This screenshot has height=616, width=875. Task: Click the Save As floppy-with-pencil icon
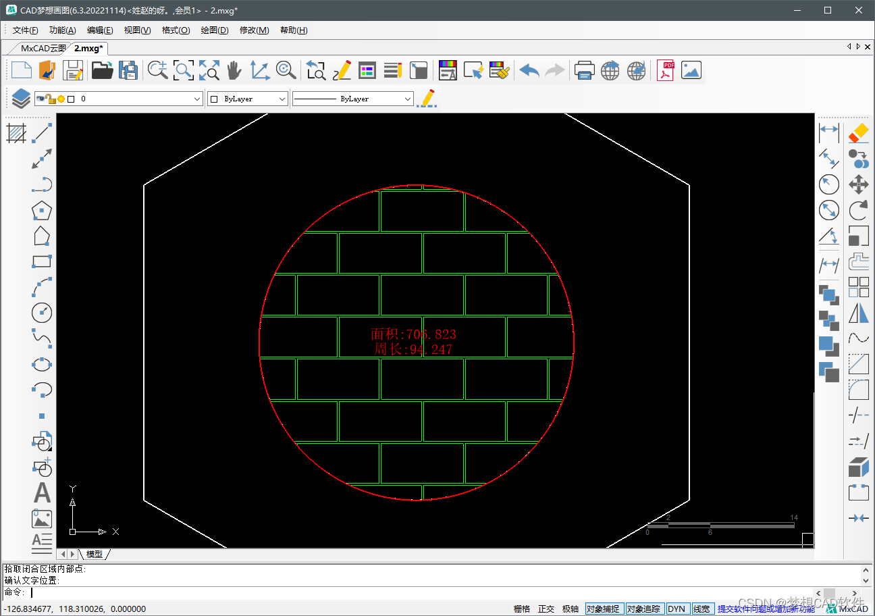pyautogui.click(x=72, y=70)
